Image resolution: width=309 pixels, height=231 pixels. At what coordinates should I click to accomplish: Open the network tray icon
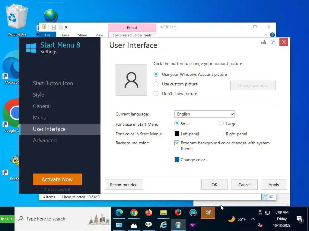click(x=267, y=213)
